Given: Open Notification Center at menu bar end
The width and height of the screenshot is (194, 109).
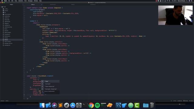Looking at the screenshot, I should (x=192, y=1).
